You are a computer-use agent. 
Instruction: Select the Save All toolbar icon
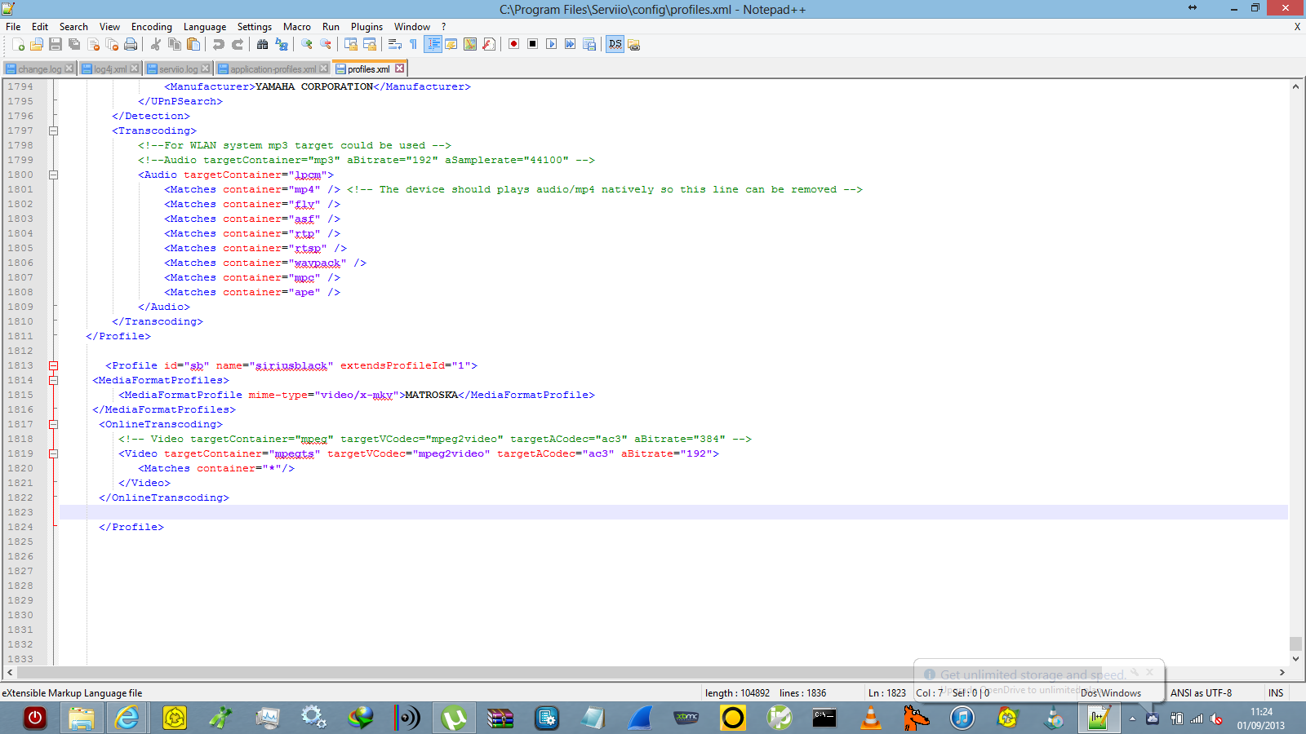pyautogui.click(x=73, y=45)
